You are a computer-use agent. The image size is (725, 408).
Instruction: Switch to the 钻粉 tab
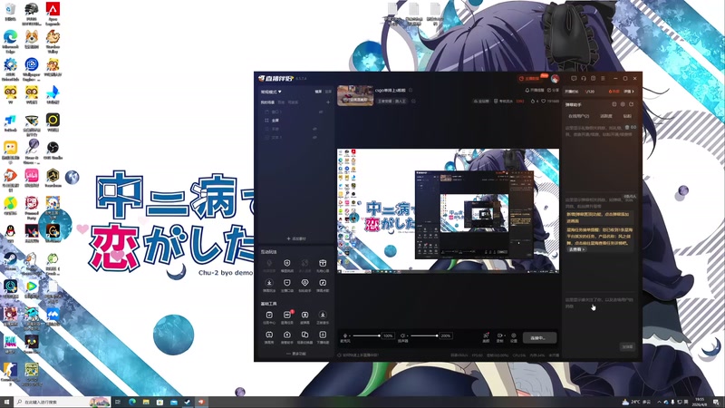tap(627, 116)
